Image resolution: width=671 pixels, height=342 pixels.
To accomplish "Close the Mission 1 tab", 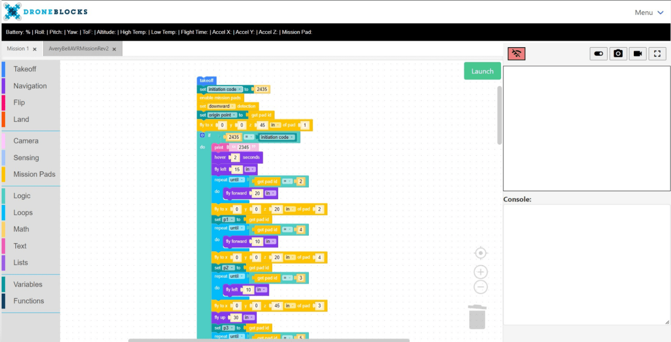I will click(35, 49).
